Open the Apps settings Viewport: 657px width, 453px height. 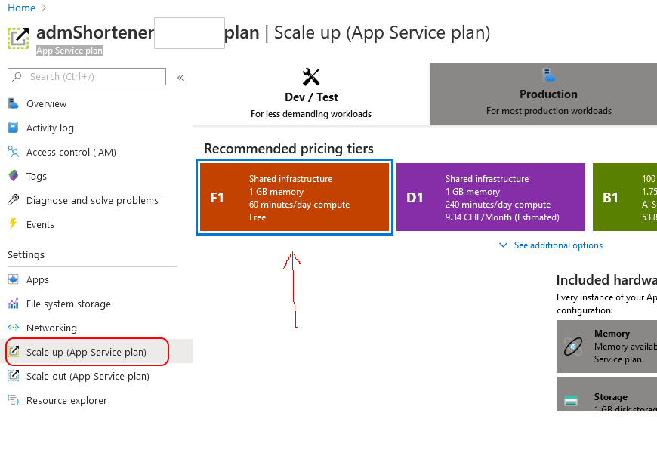tap(38, 279)
